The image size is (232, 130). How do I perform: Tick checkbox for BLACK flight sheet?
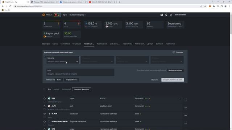(45, 117)
